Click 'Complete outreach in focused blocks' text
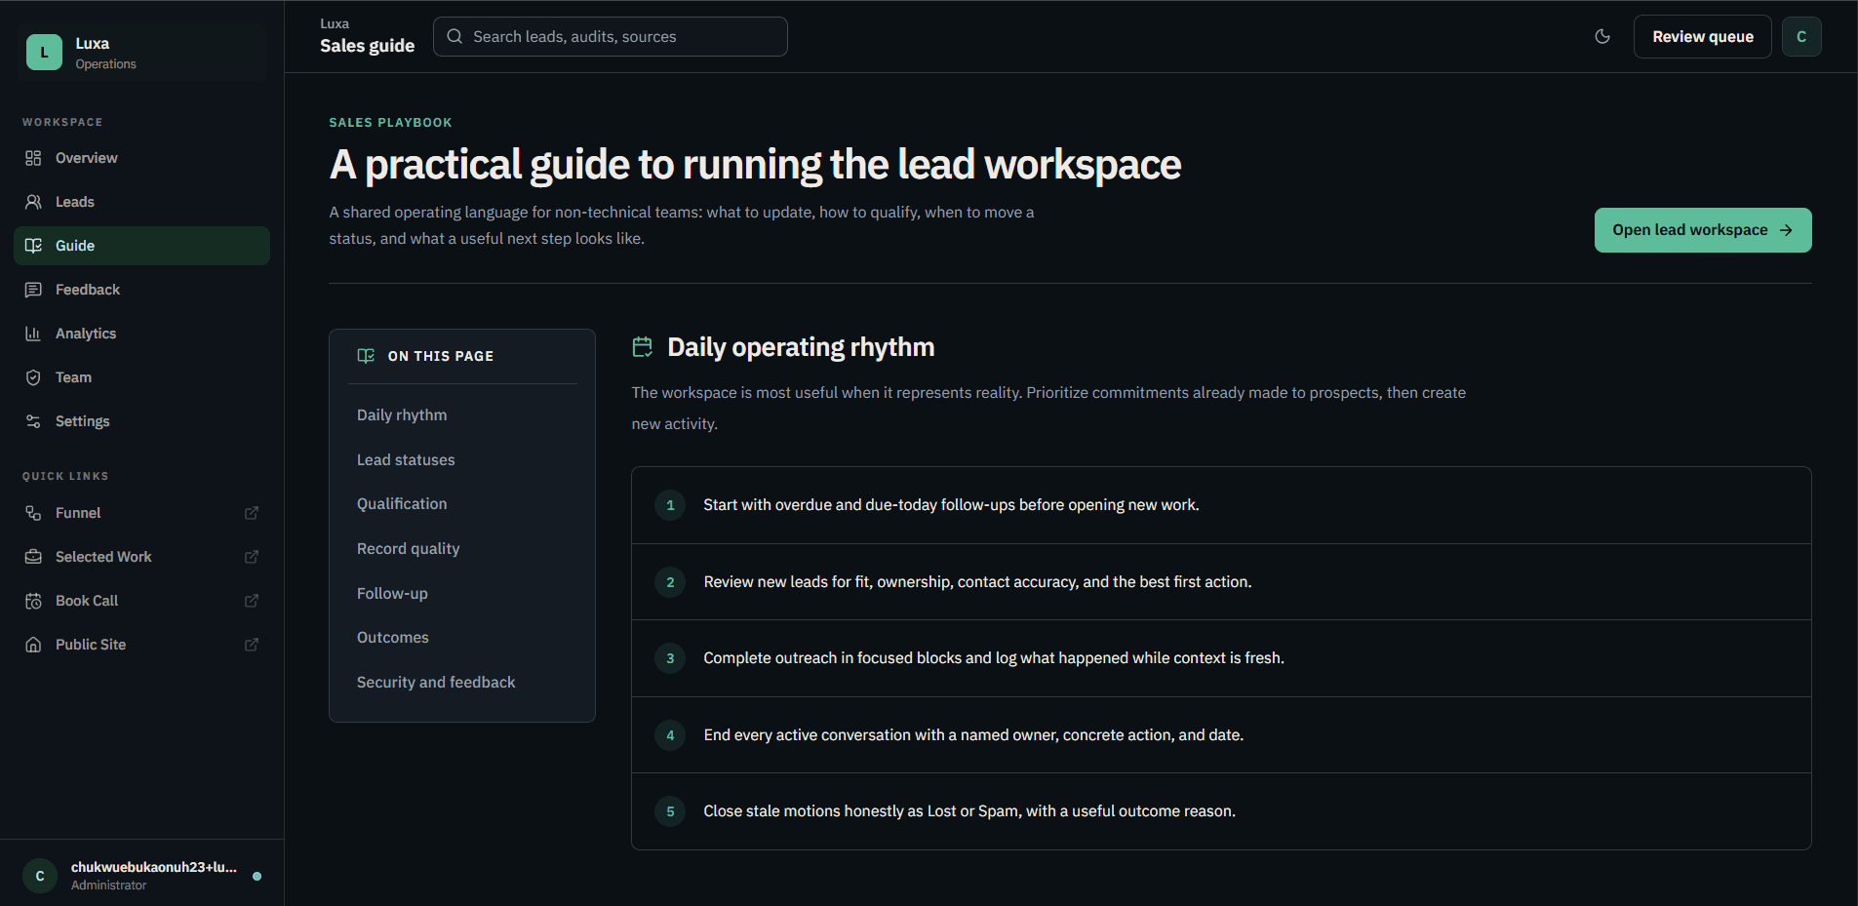The image size is (1858, 906). pyautogui.click(x=994, y=658)
